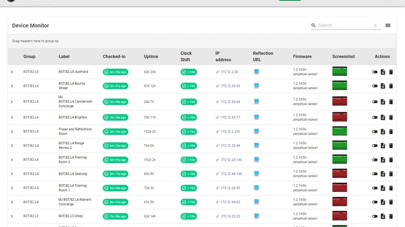Open IP address link 172.12.2.215
Image resolution: width=405 pixels, height=227 pixels.
click(x=230, y=132)
